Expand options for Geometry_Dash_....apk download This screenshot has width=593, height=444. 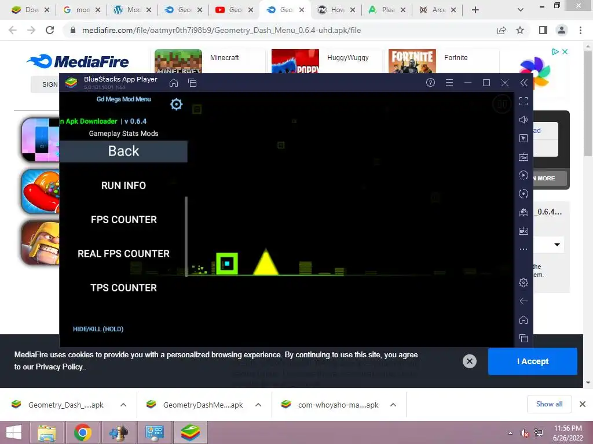(123, 405)
